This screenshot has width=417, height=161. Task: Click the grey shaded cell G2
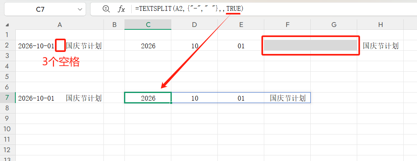tap(334, 45)
